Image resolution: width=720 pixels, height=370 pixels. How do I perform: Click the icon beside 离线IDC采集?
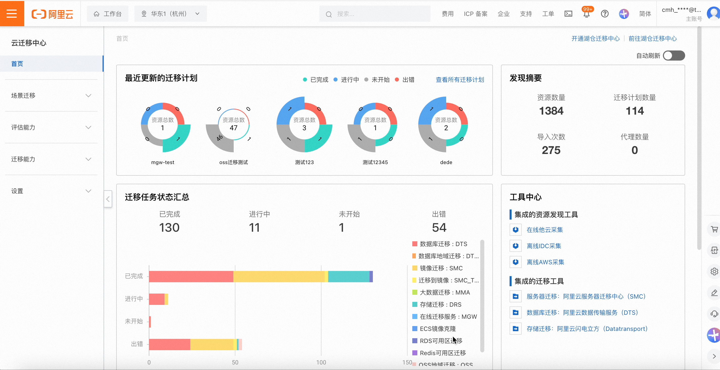click(516, 246)
